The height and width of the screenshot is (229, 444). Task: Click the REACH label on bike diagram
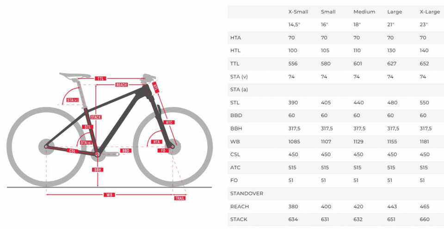tap(122, 85)
